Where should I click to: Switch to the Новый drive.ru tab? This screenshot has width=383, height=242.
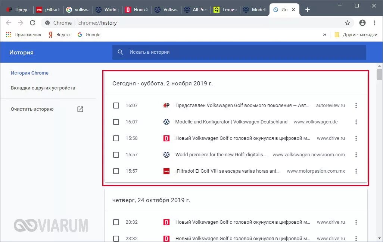point(137,10)
